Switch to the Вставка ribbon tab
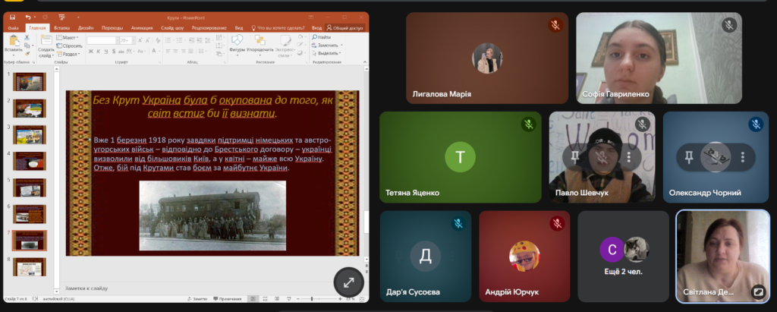 coord(61,27)
